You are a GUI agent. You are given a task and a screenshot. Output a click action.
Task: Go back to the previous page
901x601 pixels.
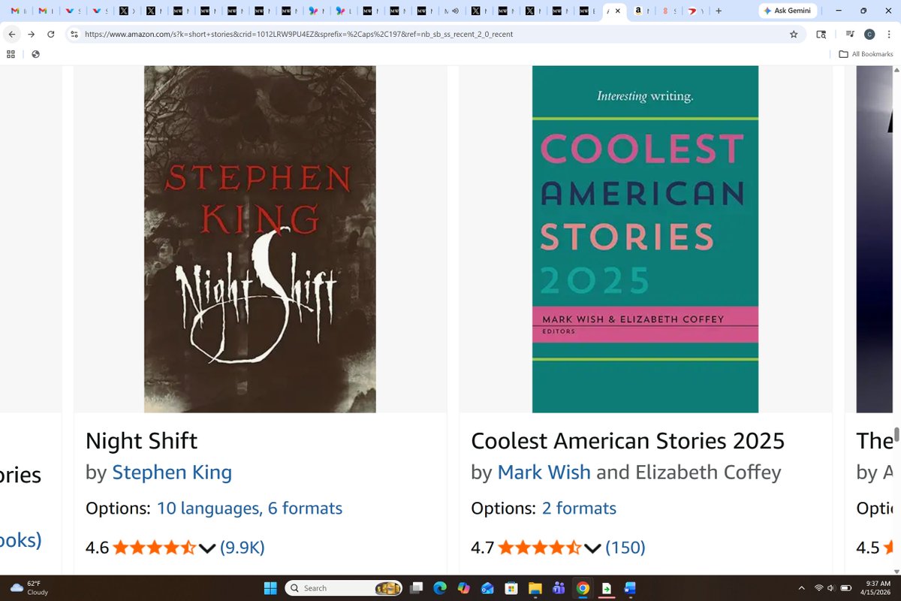(11, 34)
